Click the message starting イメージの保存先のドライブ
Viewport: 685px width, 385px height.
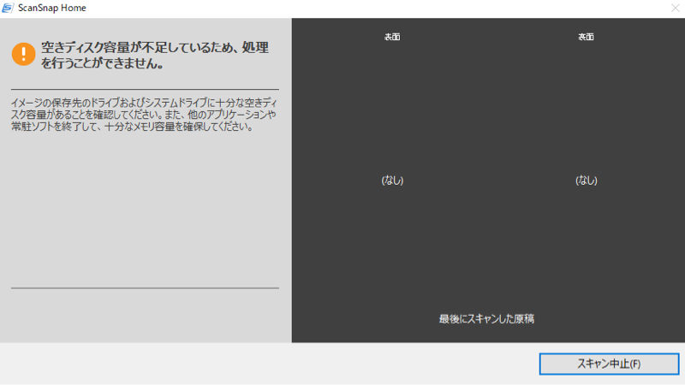coord(144,115)
